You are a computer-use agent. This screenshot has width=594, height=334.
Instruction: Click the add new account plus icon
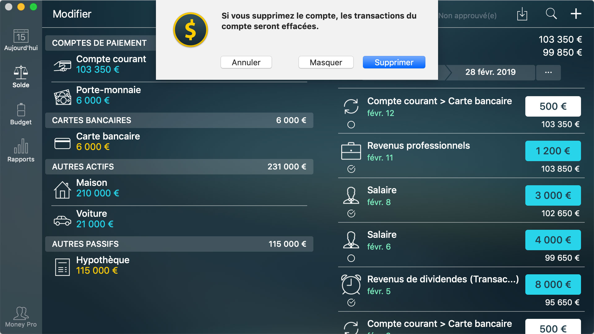[576, 15]
